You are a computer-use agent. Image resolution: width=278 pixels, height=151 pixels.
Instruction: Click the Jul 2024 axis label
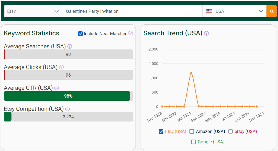(x=228, y=116)
